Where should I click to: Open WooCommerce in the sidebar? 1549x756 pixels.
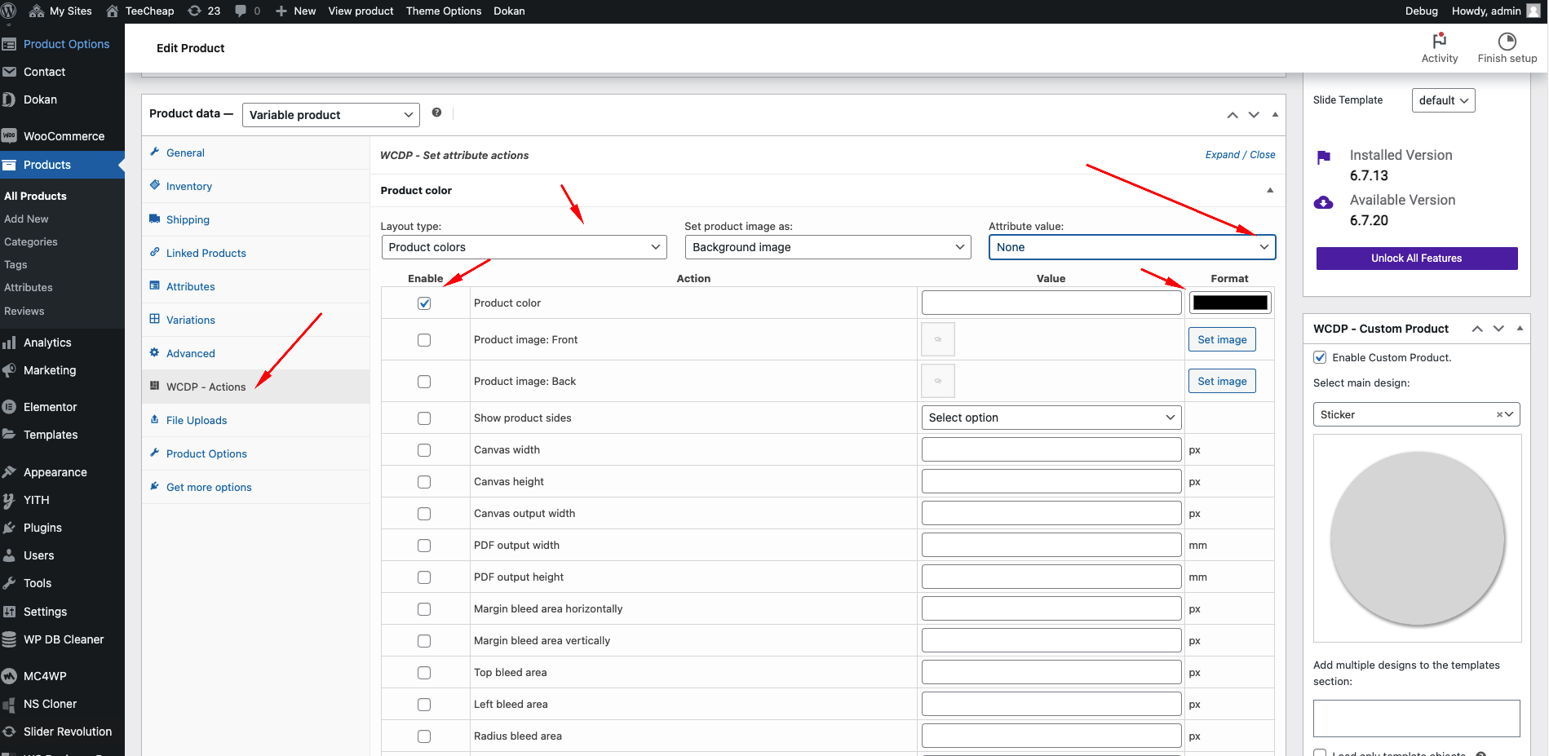62,136
